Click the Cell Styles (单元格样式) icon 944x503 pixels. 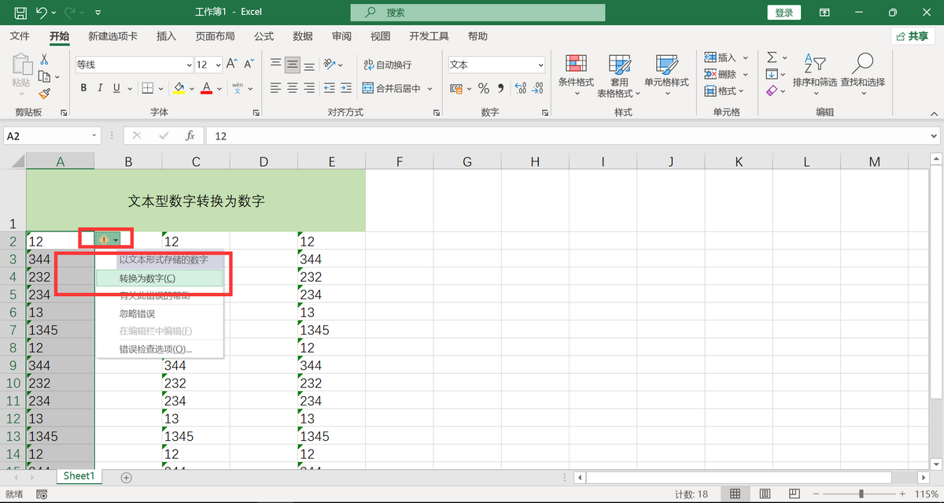[x=666, y=65]
